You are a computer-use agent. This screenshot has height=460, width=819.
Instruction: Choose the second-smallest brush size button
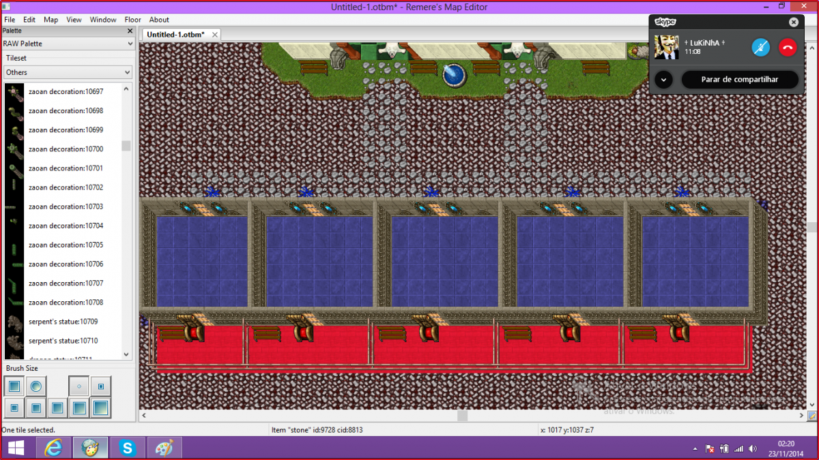click(101, 386)
